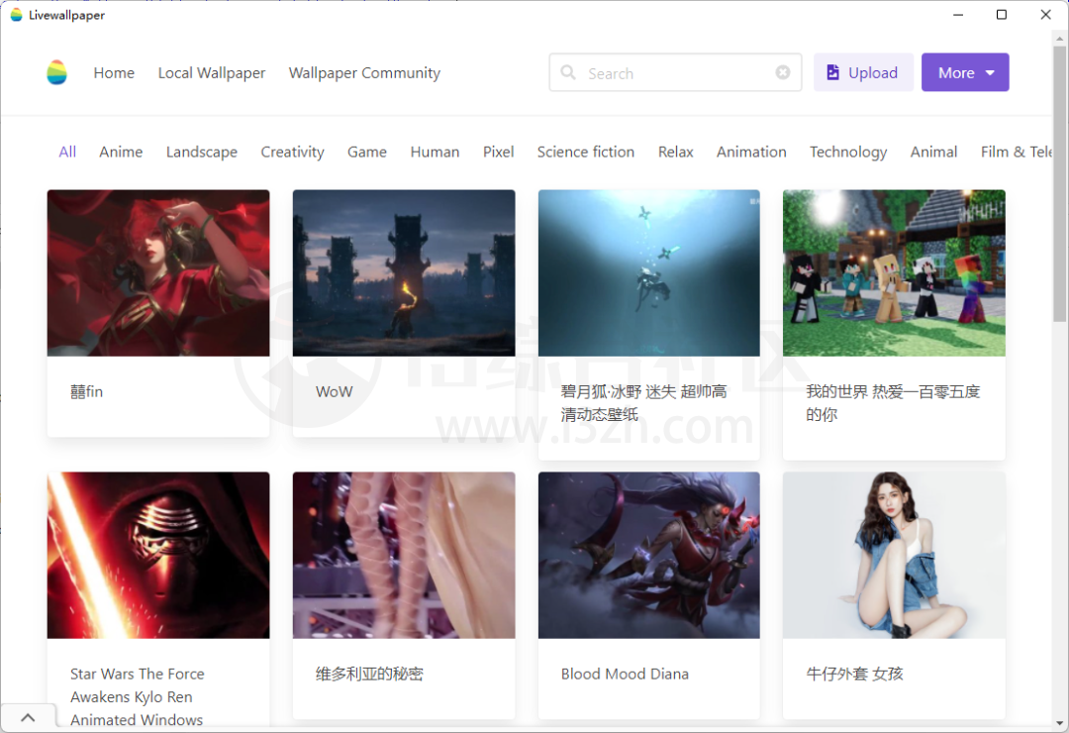Click the Livewallpaper rainbow logo in header

[56, 72]
